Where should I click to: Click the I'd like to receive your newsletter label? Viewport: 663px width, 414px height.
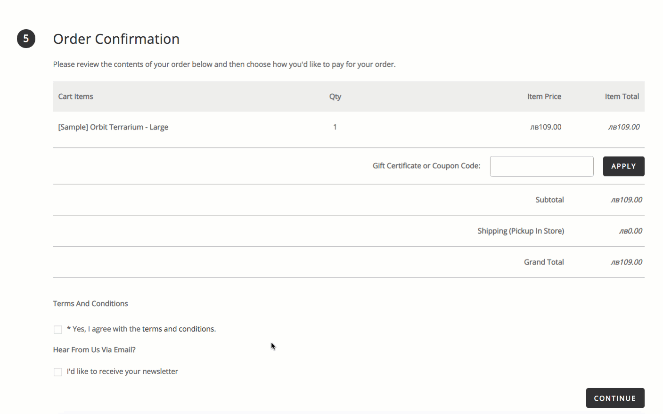click(123, 371)
